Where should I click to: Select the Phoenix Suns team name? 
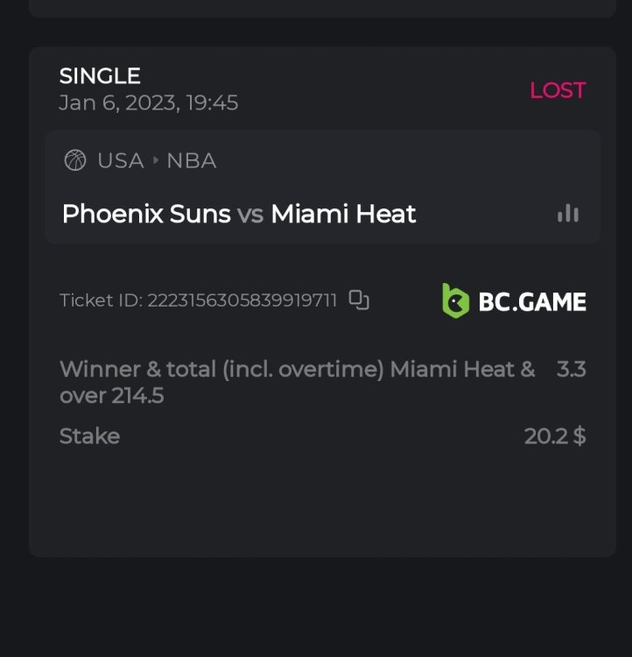[146, 214]
